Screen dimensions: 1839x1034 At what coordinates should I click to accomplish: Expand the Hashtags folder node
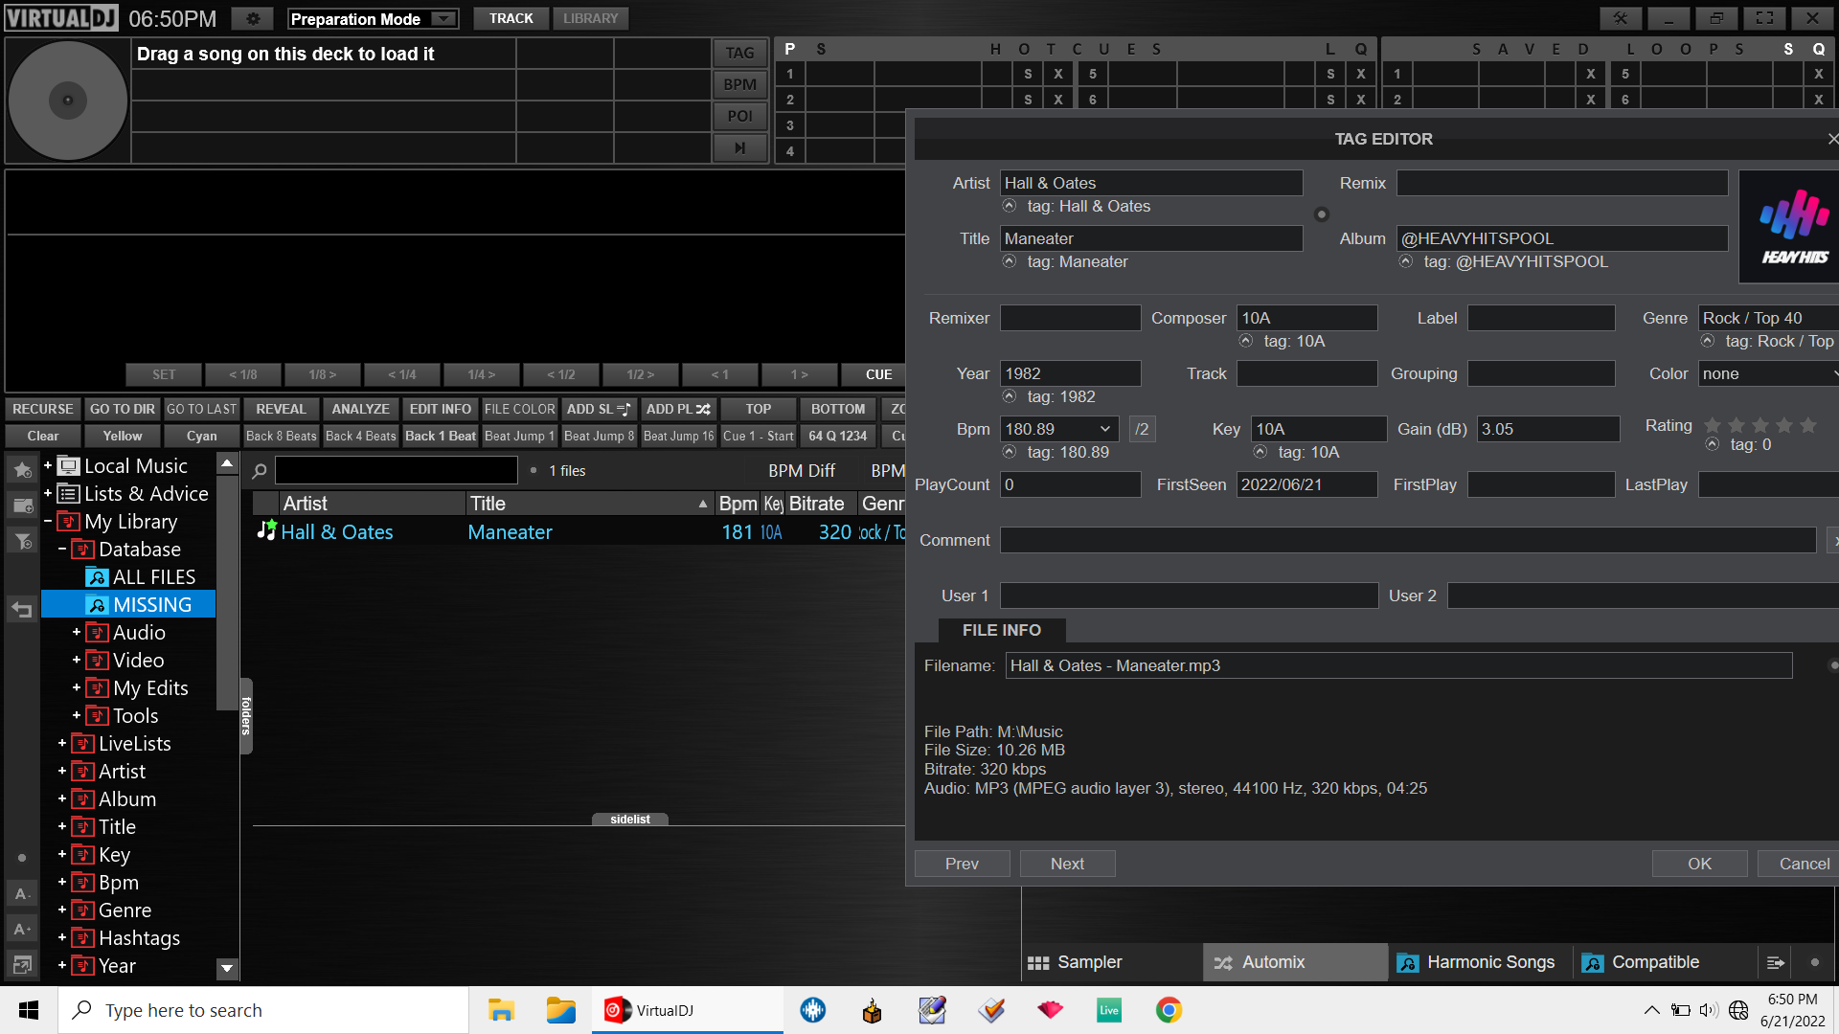pyautogui.click(x=62, y=937)
